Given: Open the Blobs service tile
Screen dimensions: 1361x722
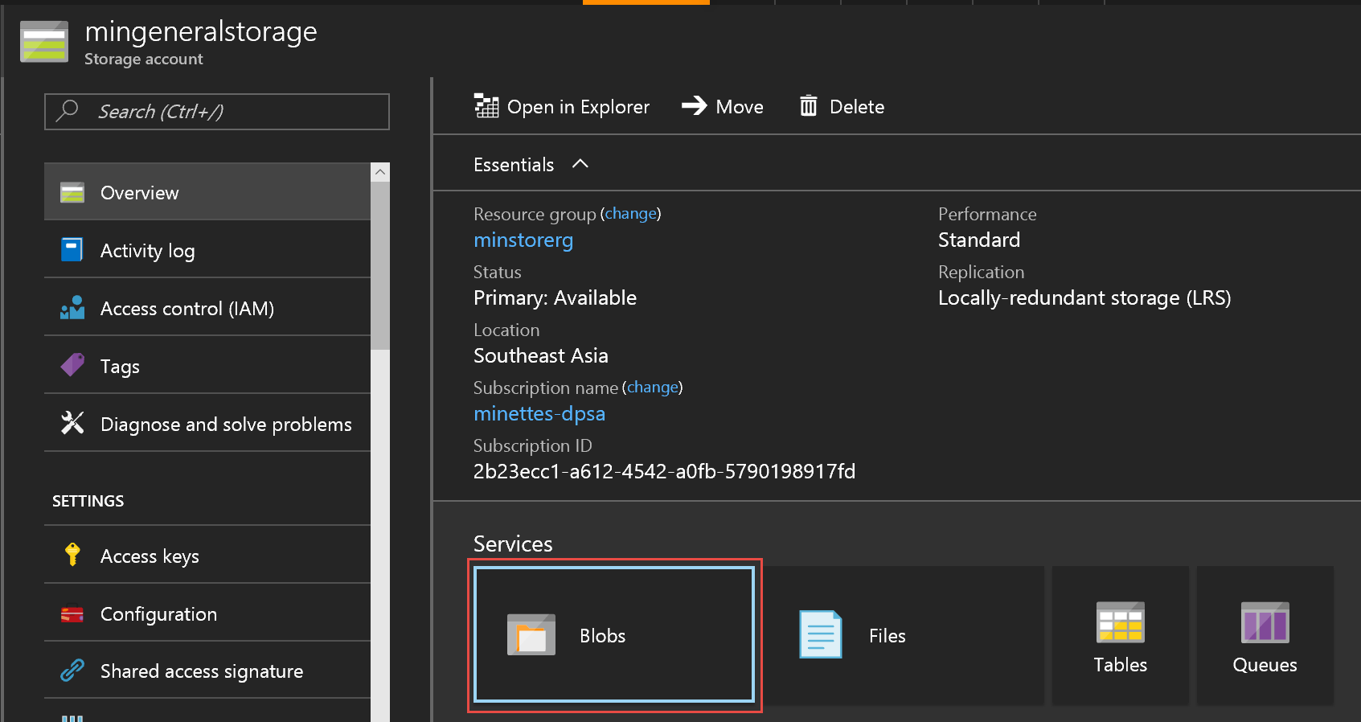Looking at the screenshot, I should coord(614,635).
